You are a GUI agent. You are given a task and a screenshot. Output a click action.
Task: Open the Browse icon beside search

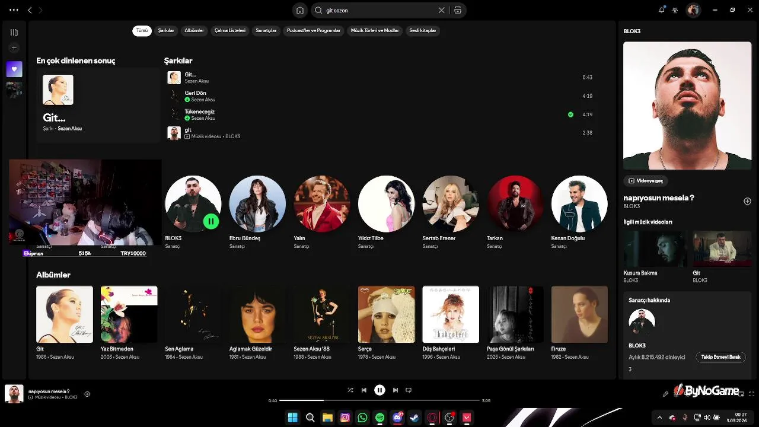[458, 10]
